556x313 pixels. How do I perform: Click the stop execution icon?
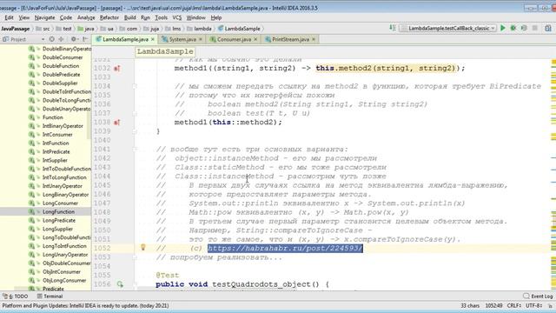[x=535, y=28]
